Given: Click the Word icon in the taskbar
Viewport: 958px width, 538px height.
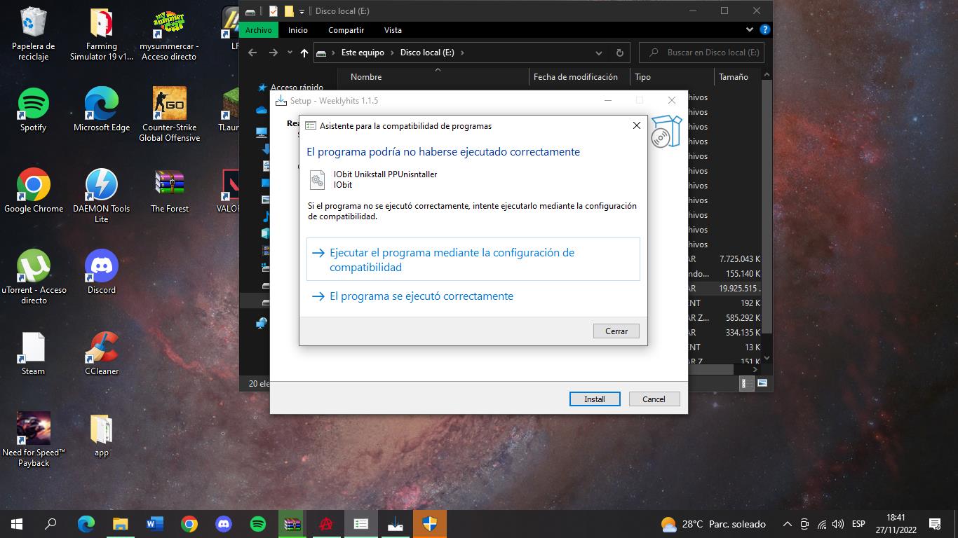Looking at the screenshot, I should [155, 524].
